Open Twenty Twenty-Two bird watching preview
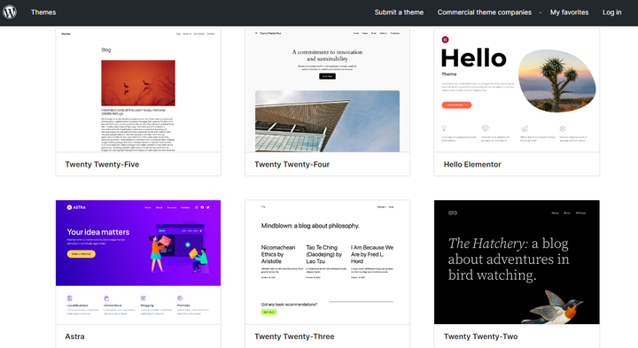 [x=517, y=262]
